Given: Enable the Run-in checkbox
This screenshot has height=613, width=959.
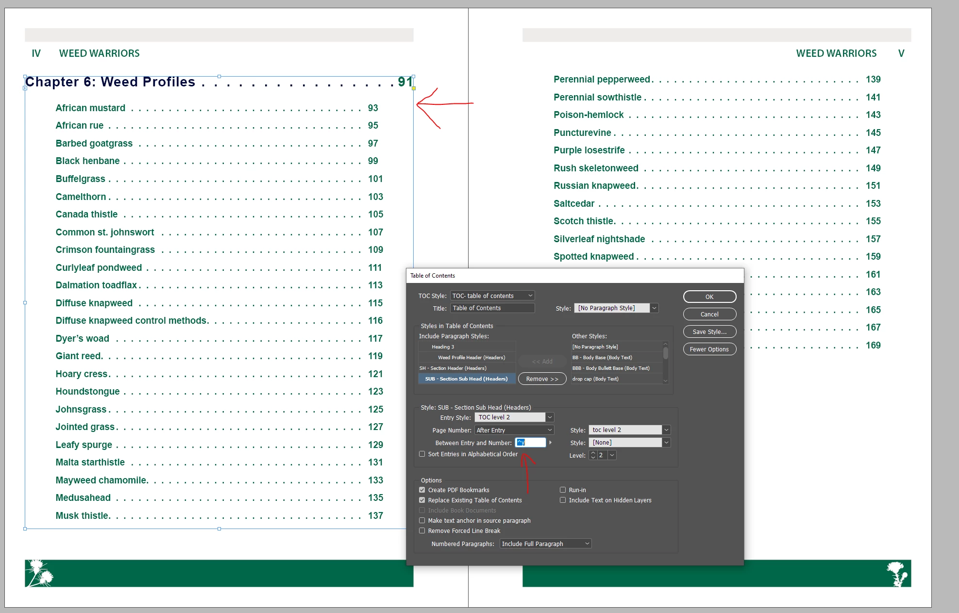Looking at the screenshot, I should pyautogui.click(x=563, y=490).
